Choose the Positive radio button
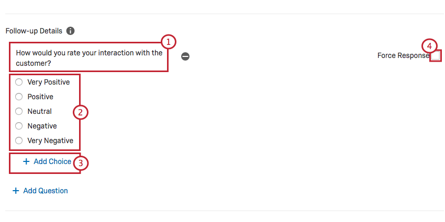This screenshot has width=445, height=222. point(19,97)
